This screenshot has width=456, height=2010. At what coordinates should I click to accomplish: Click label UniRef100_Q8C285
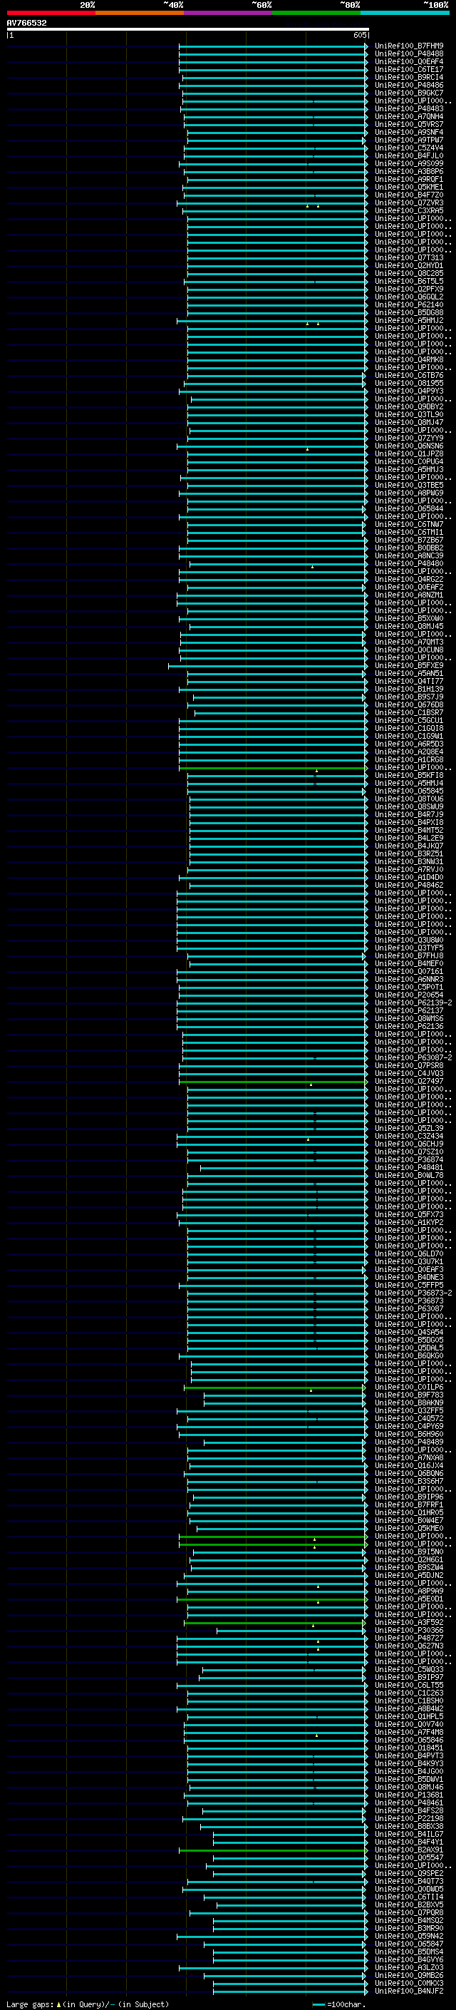[409, 273]
